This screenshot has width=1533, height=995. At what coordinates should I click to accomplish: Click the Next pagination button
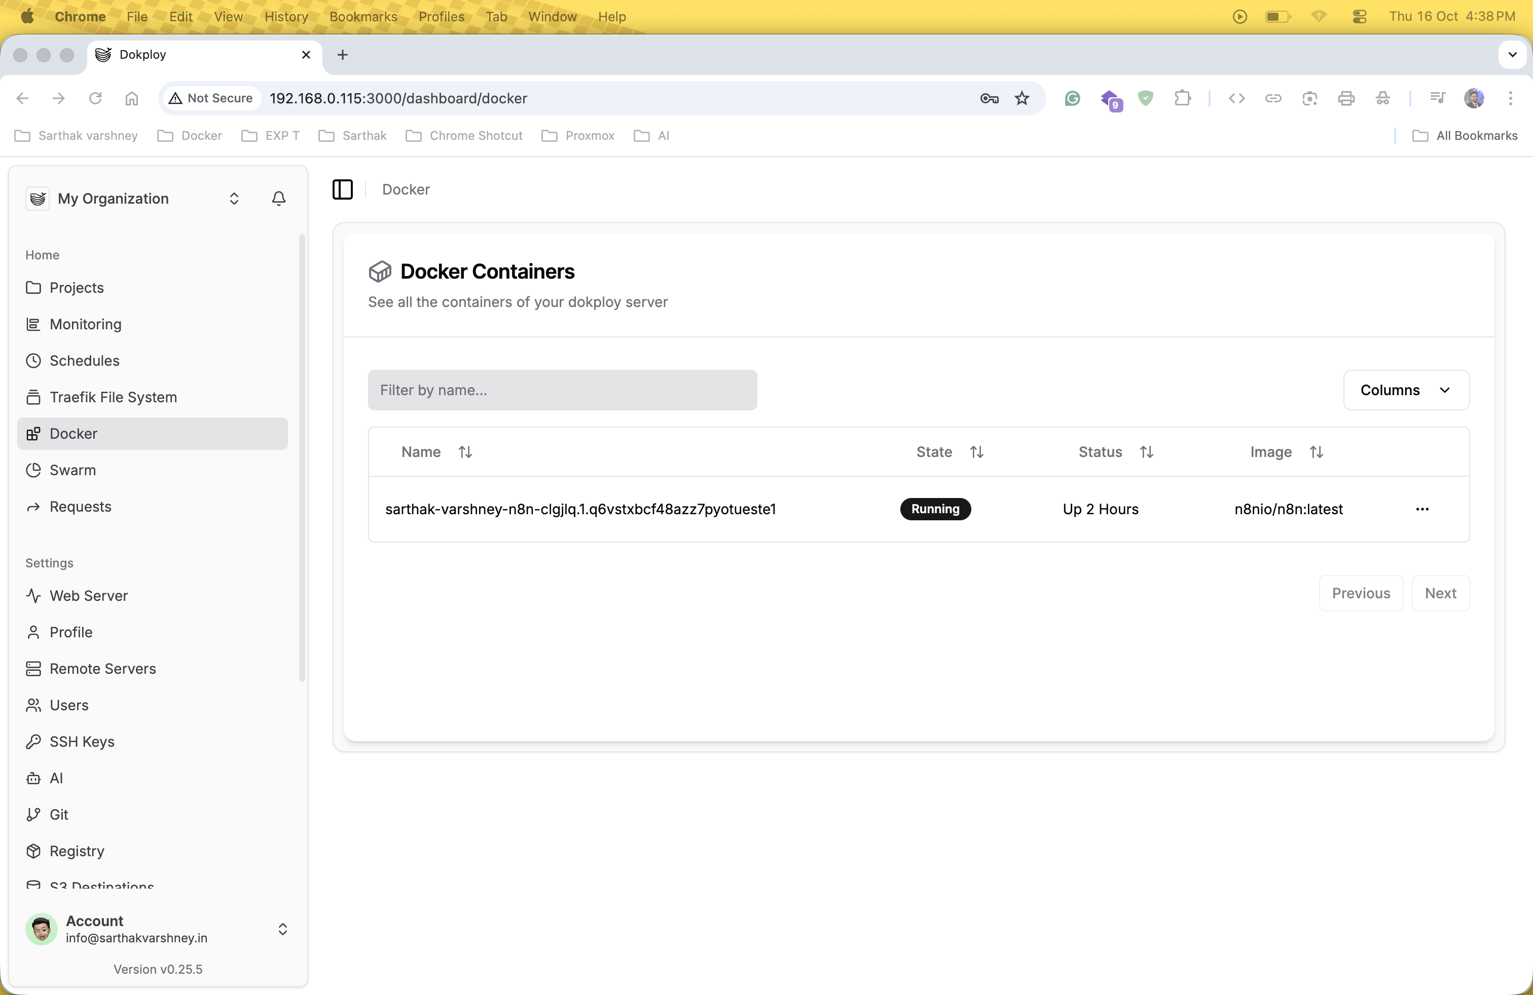click(1440, 593)
